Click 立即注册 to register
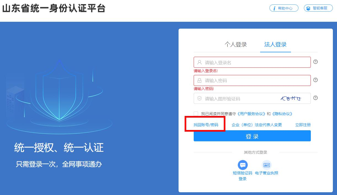This screenshot has width=337, height=195. tap(303, 125)
